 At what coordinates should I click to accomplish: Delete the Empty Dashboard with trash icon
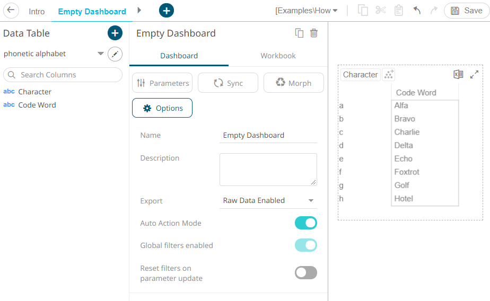click(314, 33)
